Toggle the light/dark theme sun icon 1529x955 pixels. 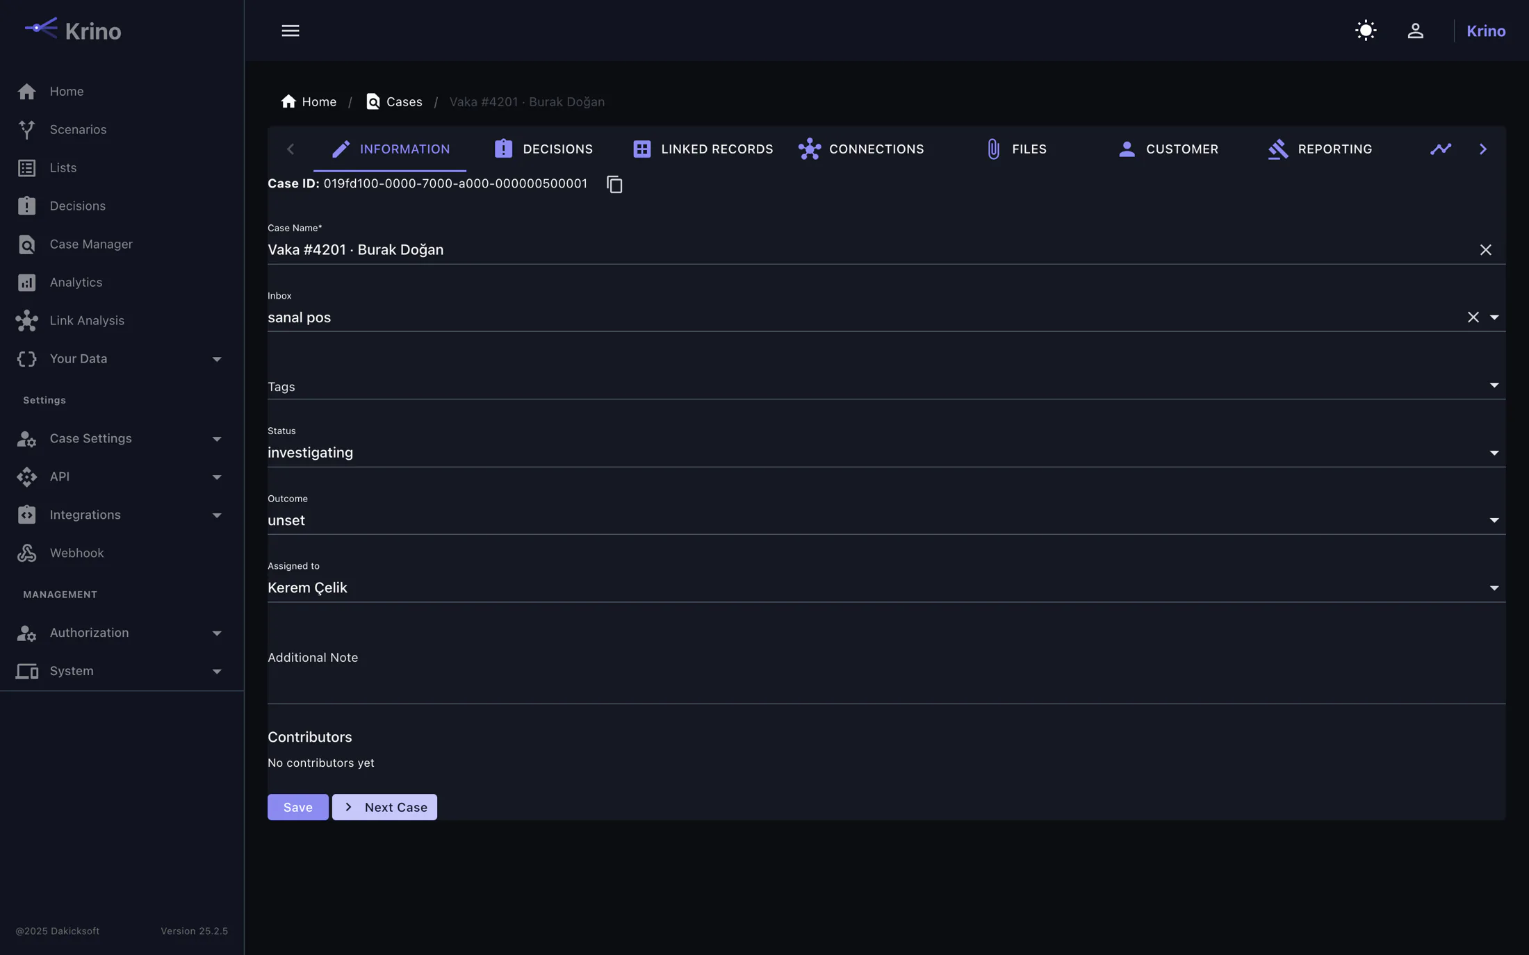(x=1366, y=31)
